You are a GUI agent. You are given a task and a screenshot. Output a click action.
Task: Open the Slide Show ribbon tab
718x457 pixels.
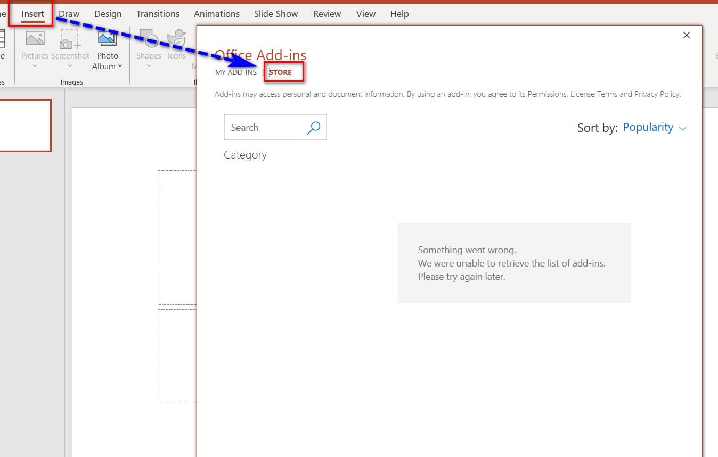click(276, 14)
